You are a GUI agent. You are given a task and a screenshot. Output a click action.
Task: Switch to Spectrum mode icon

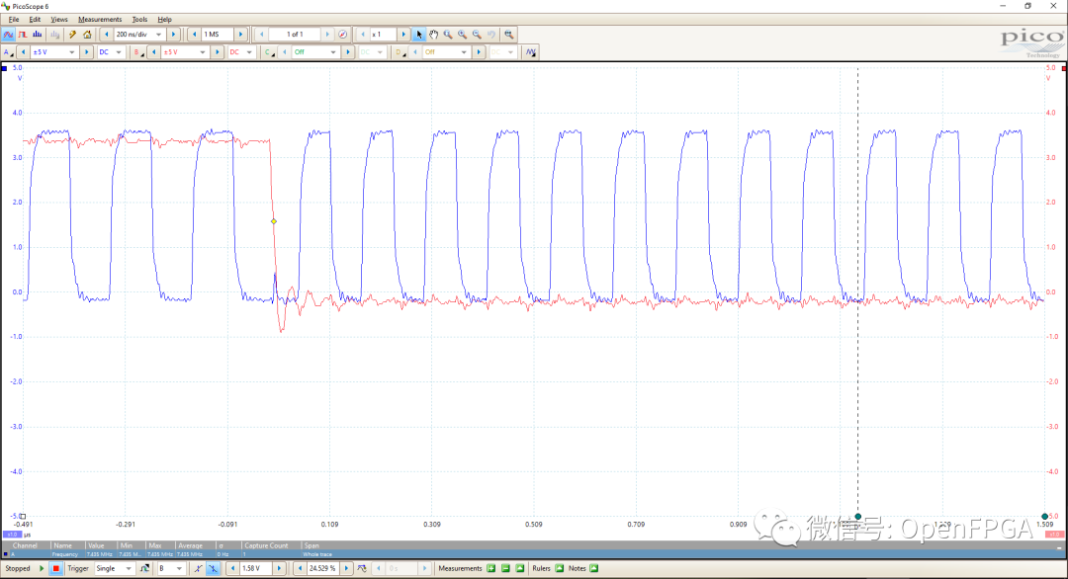tap(38, 35)
